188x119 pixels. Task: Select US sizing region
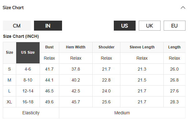(x=125, y=26)
